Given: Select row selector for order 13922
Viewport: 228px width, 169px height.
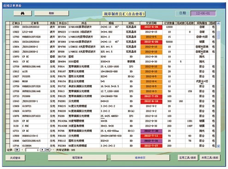Looking at the screenshot, I should coord(8,32).
